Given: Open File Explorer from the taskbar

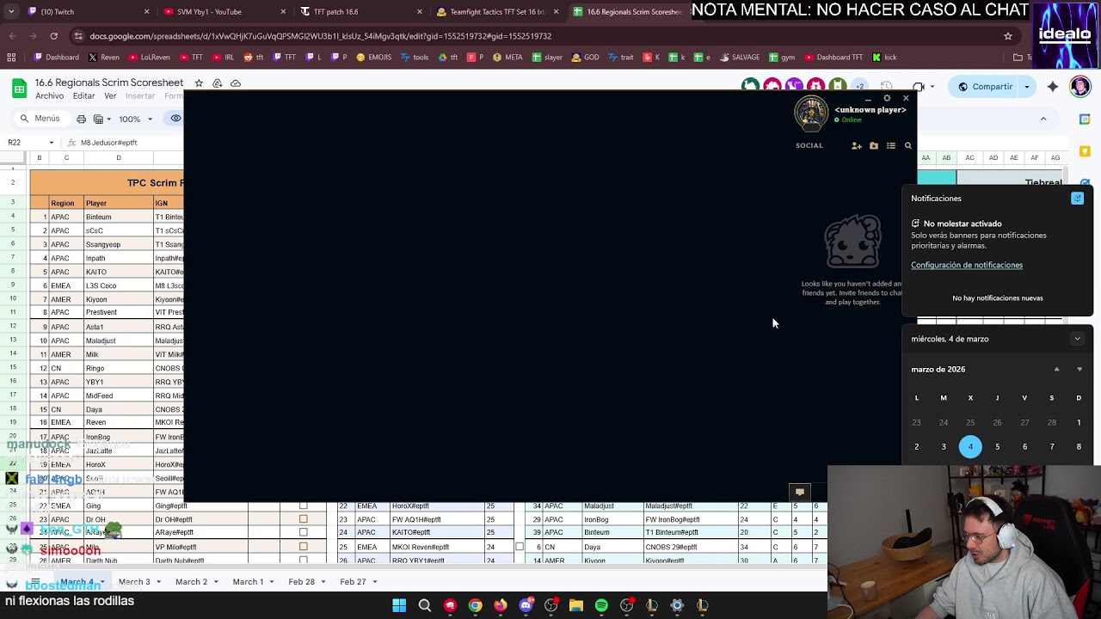Looking at the screenshot, I should click(x=576, y=606).
